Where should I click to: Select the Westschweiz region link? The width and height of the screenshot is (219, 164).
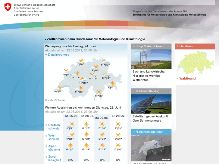click(x=52, y=137)
